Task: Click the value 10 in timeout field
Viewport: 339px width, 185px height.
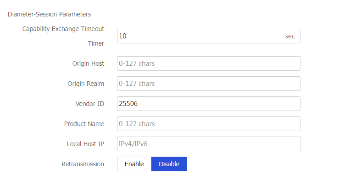Action: 122,36
